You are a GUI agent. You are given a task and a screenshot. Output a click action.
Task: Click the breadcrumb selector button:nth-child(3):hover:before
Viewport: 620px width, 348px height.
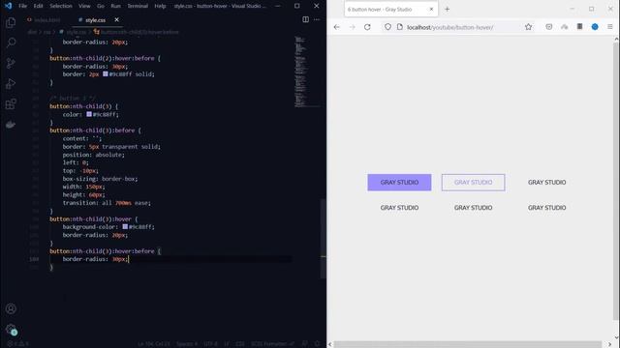(x=137, y=32)
